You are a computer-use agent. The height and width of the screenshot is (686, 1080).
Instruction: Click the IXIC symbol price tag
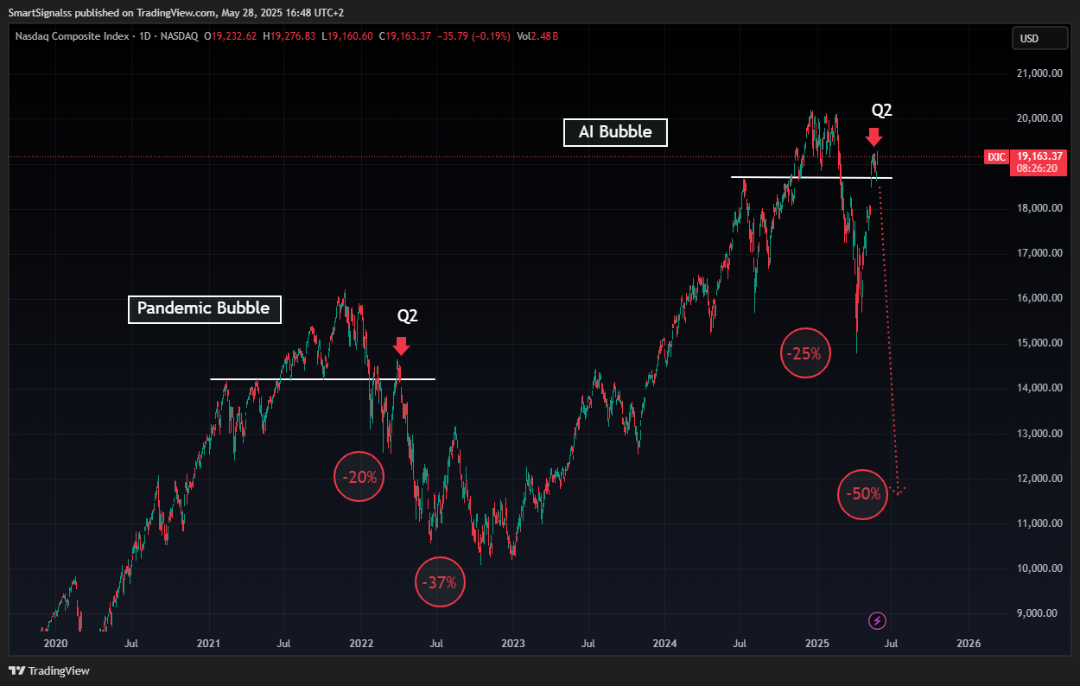point(997,157)
